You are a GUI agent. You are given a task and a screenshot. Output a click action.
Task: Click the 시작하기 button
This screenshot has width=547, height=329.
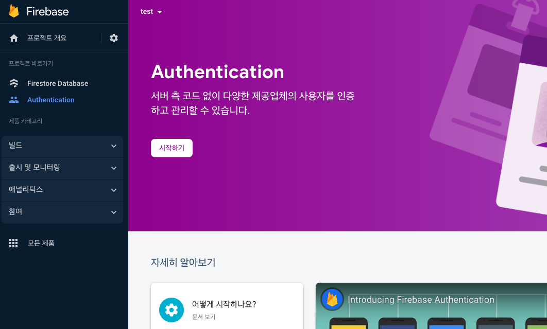coord(172,148)
